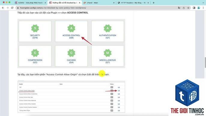
Task: Click the lock icon beside the URL
Action: 18,8
